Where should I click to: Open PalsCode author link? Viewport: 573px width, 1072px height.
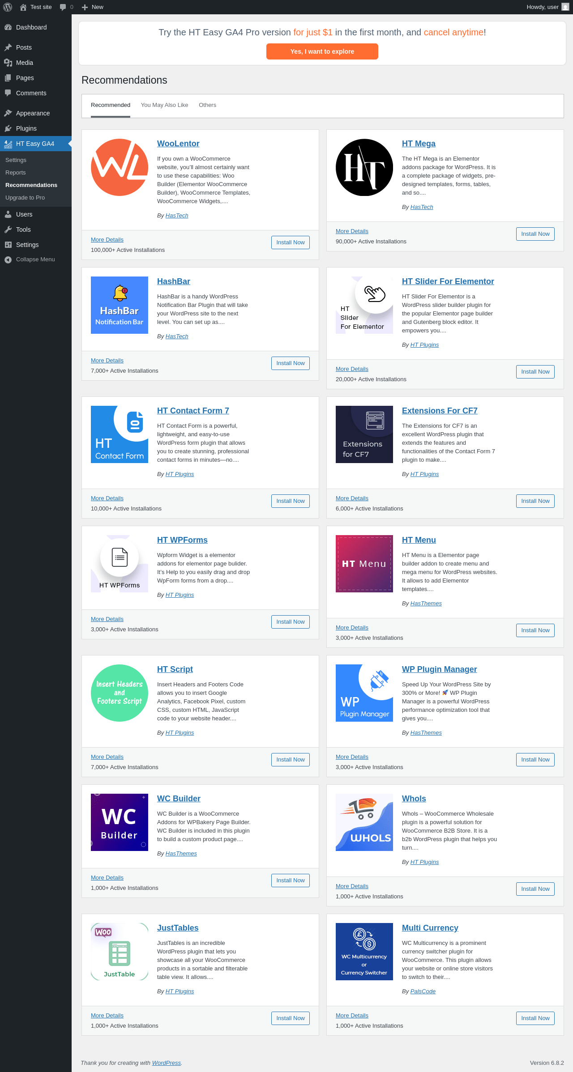(423, 991)
